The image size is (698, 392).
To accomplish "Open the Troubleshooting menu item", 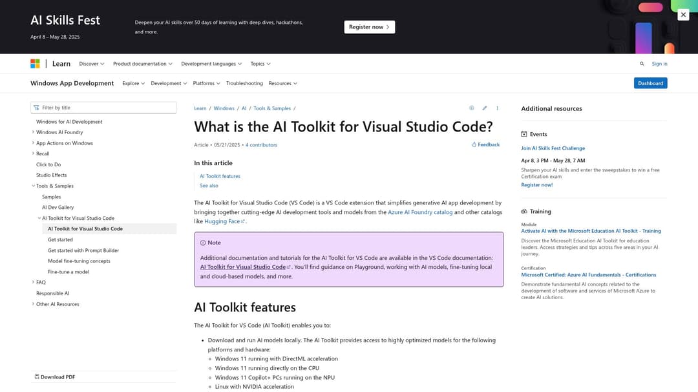I will pos(244,83).
